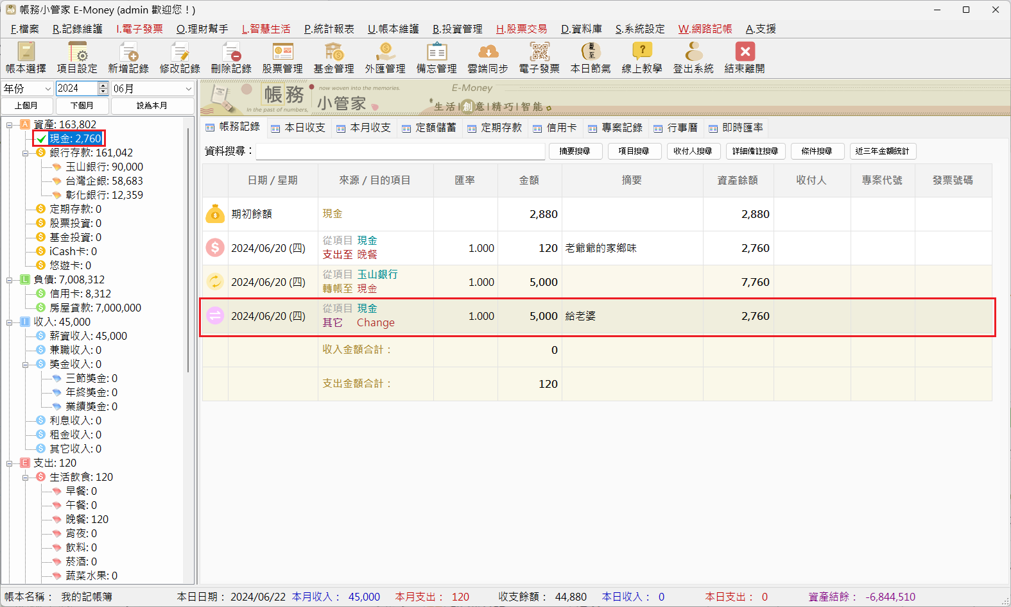Open the 年份 type dropdown
The width and height of the screenshot is (1011, 607).
click(28, 88)
